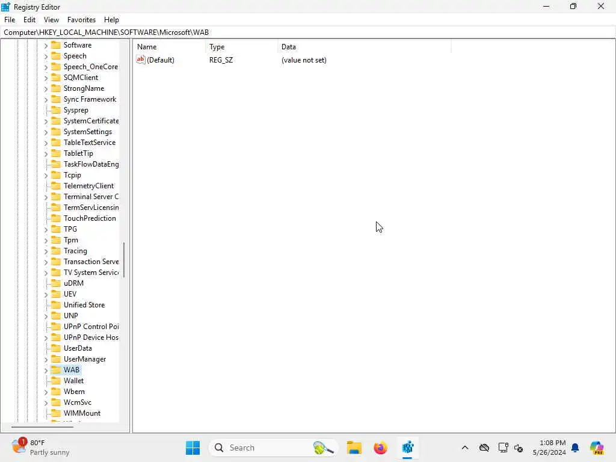Click the taskbar Search box

tap(274, 448)
